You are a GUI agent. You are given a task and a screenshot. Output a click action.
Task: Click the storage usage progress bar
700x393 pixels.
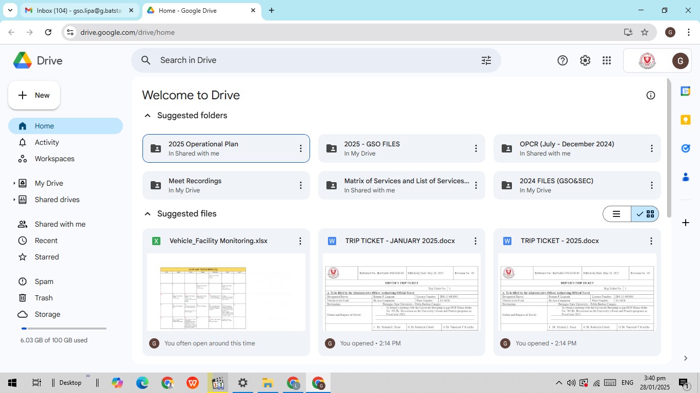[x=64, y=329]
